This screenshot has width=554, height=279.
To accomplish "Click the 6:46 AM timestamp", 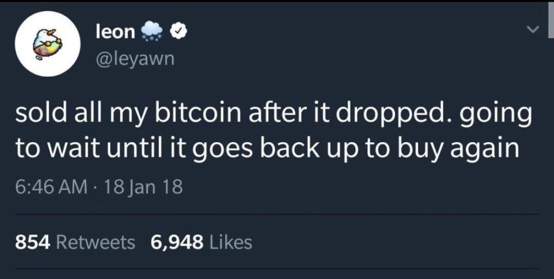I will [51, 187].
